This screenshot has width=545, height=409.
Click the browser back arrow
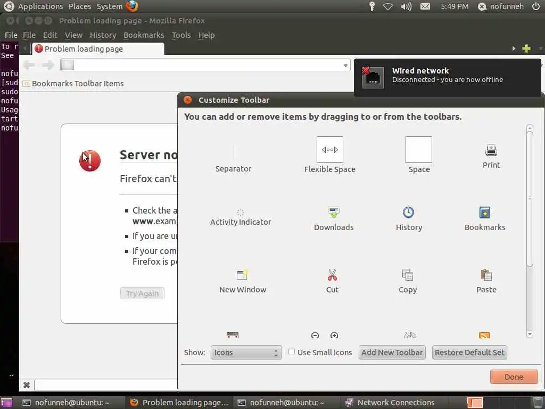click(x=29, y=64)
